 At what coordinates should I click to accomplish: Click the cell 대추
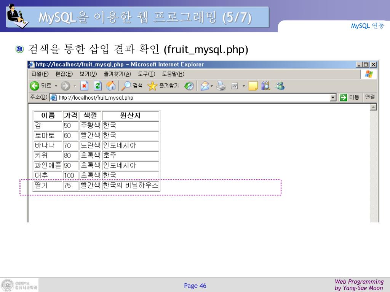pyautogui.click(x=48, y=175)
